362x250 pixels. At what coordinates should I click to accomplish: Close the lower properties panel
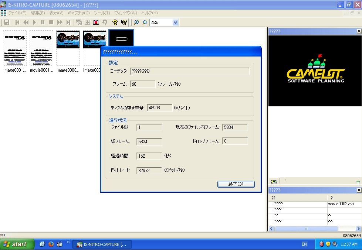point(359,190)
